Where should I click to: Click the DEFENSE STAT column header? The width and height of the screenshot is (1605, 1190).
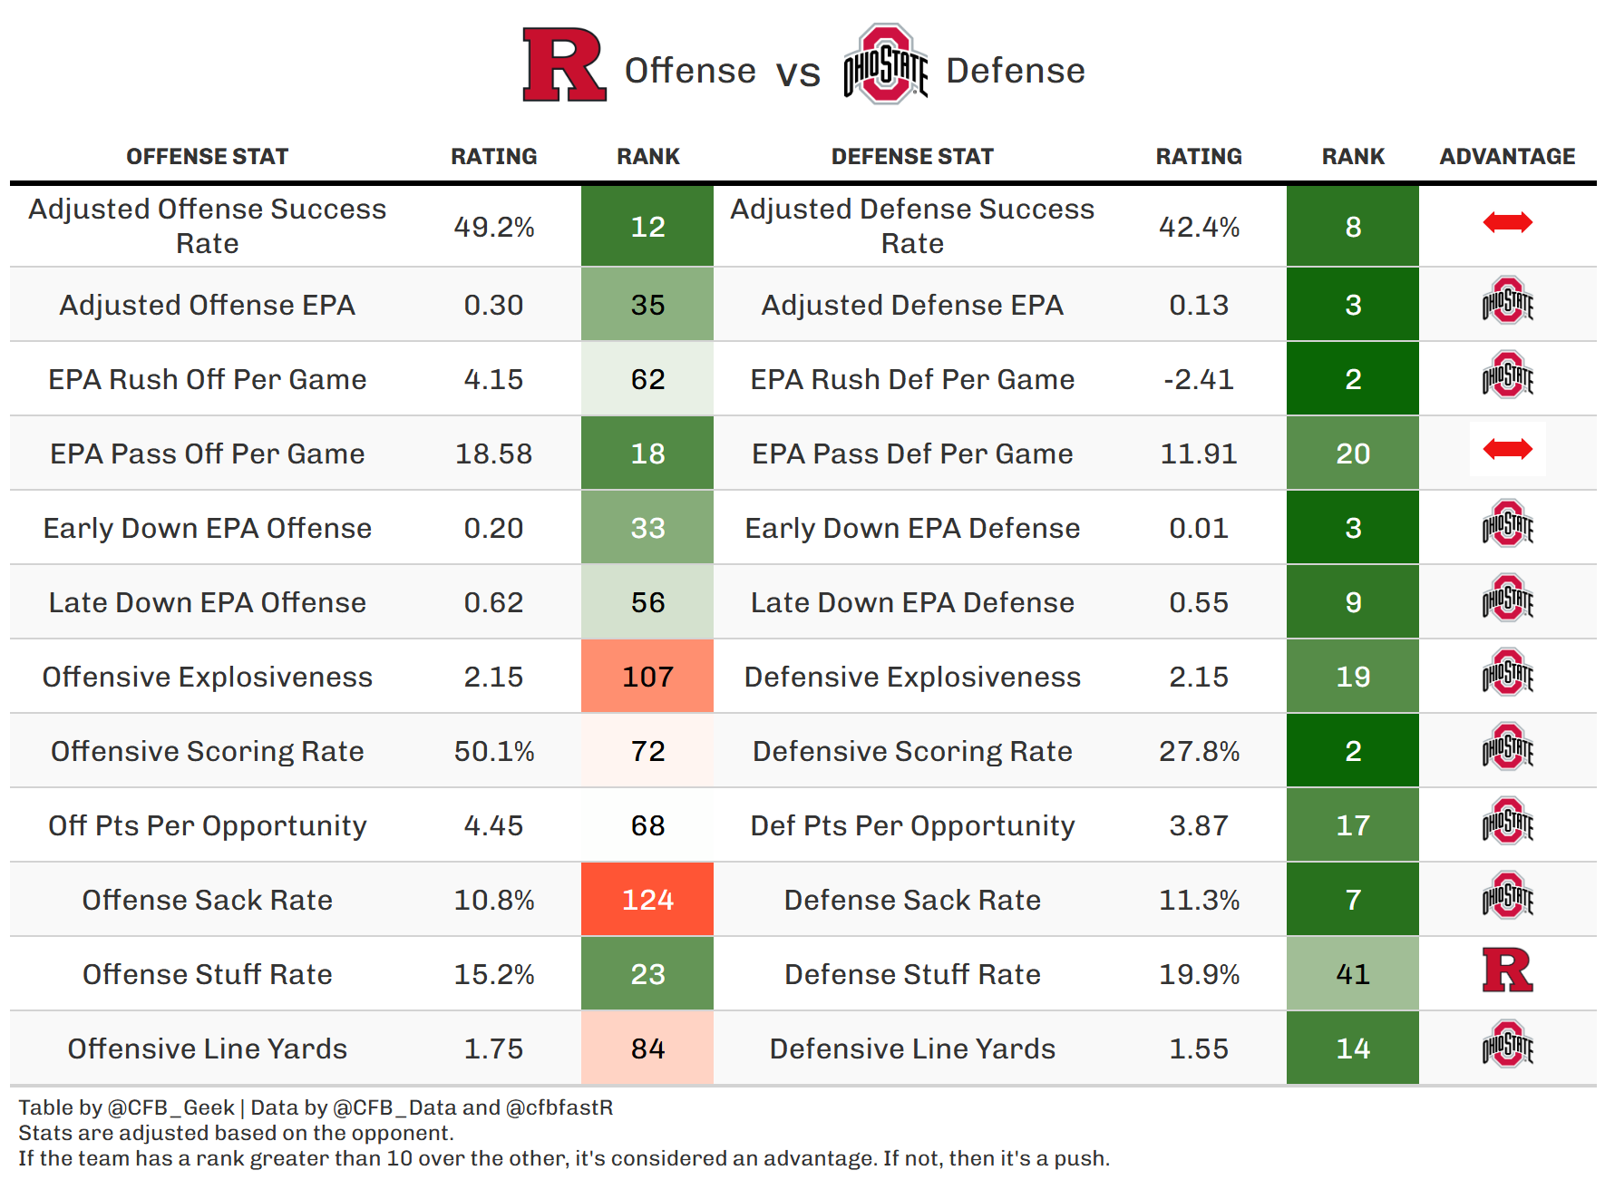point(912,157)
